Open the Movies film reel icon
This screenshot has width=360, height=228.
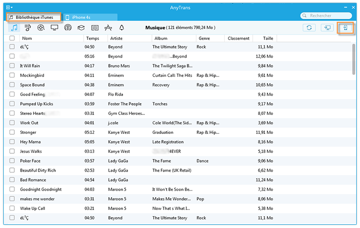[41, 28]
